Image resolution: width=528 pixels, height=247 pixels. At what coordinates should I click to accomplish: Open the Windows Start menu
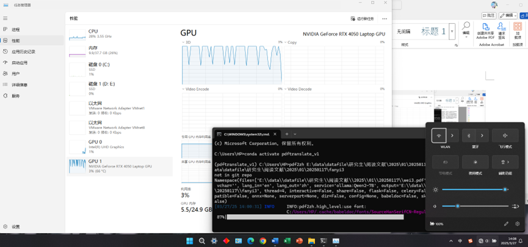point(190,241)
